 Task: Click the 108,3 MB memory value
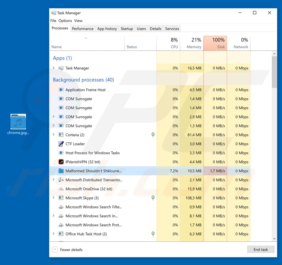(193, 198)
